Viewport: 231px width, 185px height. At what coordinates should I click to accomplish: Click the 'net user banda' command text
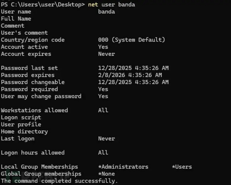(111, 5)
